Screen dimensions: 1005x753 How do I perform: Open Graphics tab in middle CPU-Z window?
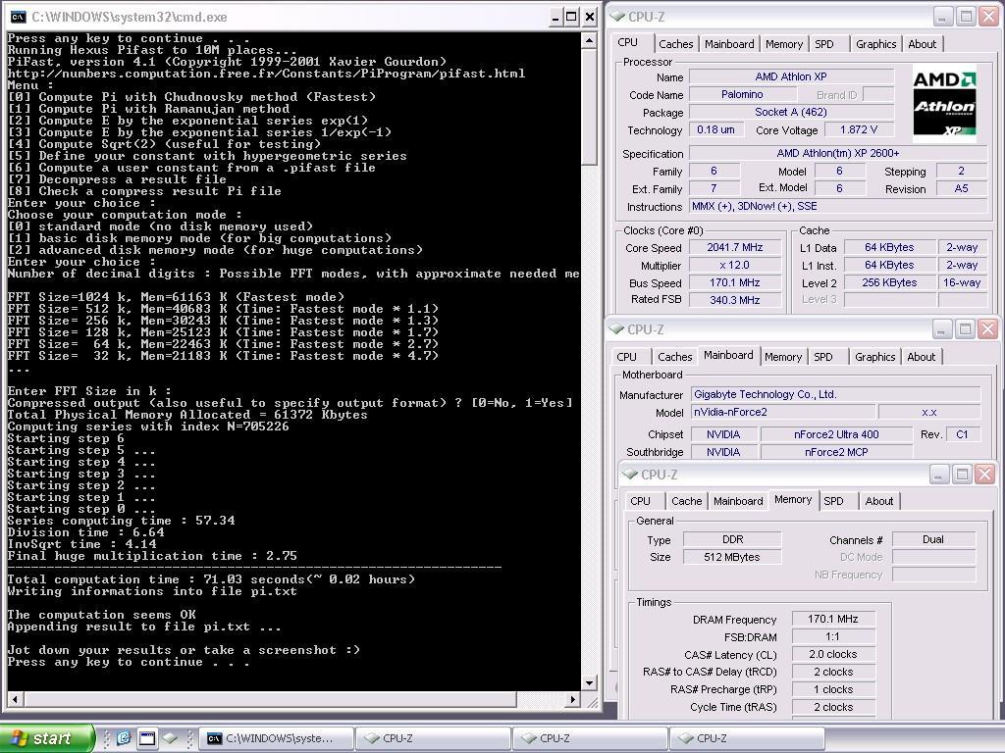(874, 357)
